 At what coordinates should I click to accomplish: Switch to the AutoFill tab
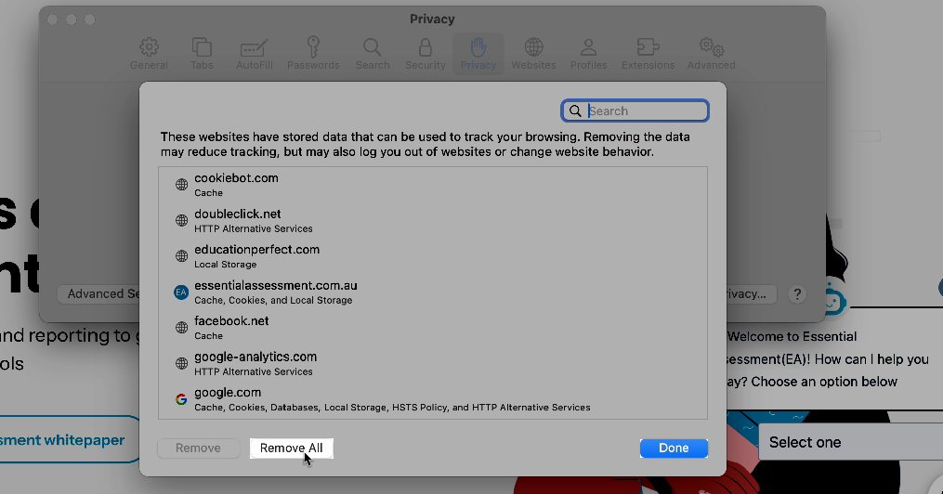[x=254, y=54]
